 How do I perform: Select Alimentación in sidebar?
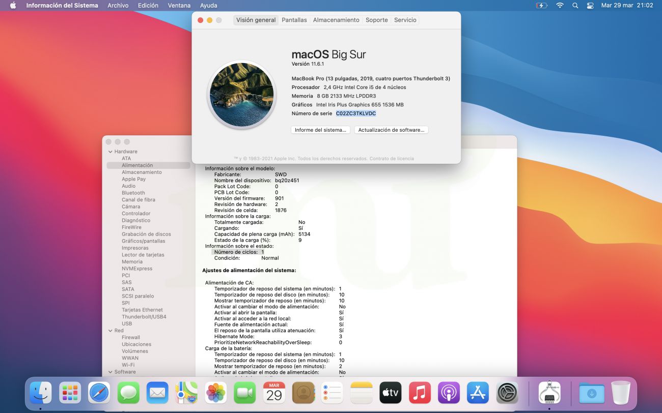[x=148, y=165]
